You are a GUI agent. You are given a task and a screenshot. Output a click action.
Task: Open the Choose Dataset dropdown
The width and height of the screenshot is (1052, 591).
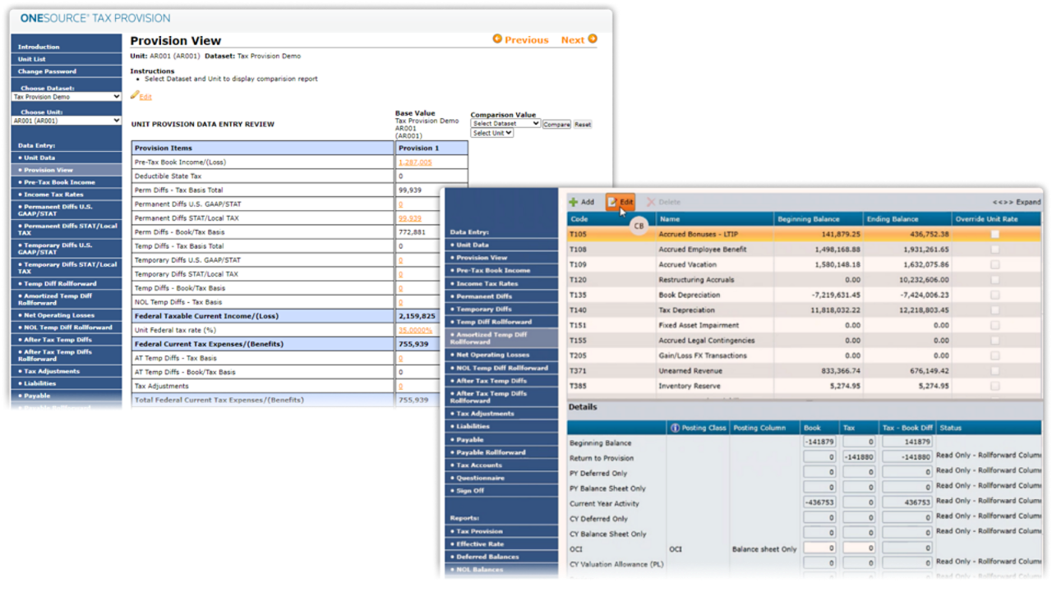[67, 97]
